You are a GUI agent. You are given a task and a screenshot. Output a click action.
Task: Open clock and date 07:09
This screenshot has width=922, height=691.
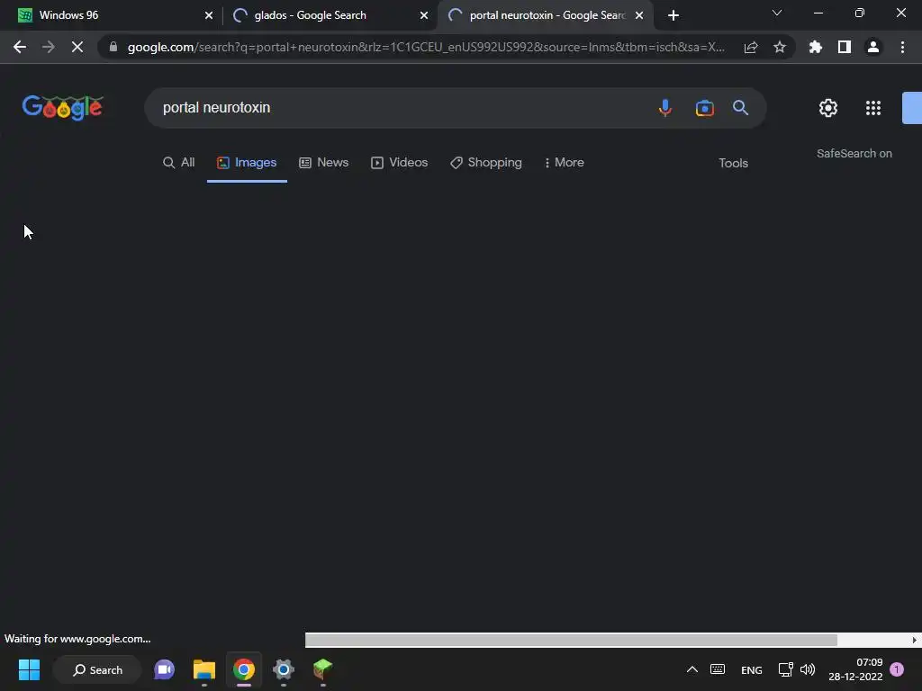click(x=855, y=669)
